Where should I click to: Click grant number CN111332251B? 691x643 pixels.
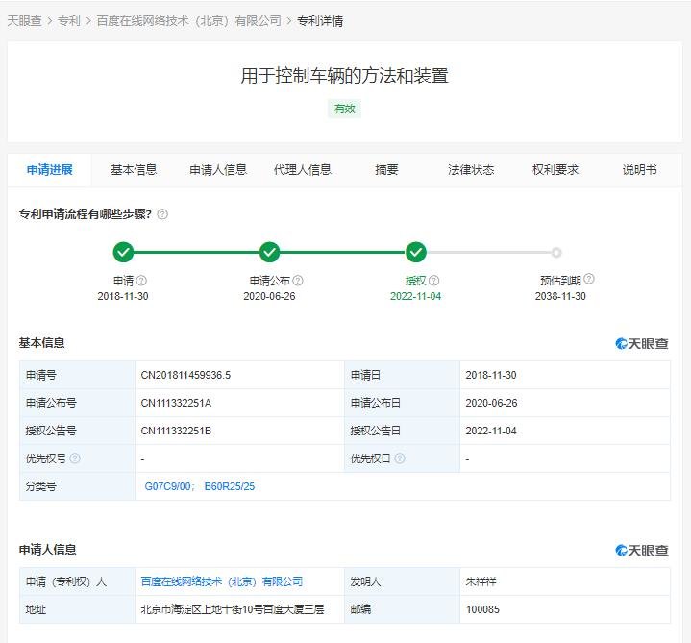(176, 431)
